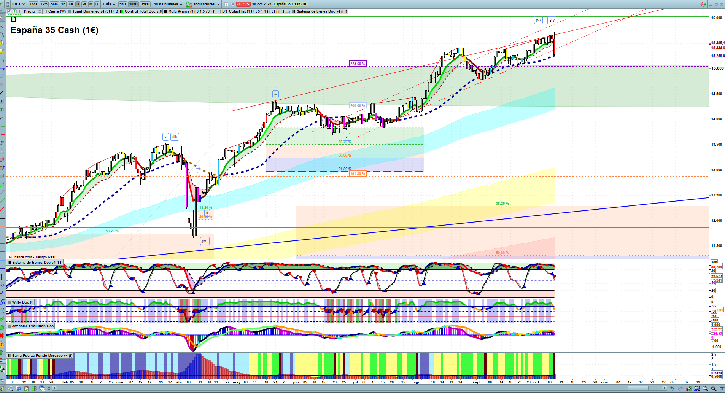Open the IBEX instrument dropdown

[x=18, y=4]
